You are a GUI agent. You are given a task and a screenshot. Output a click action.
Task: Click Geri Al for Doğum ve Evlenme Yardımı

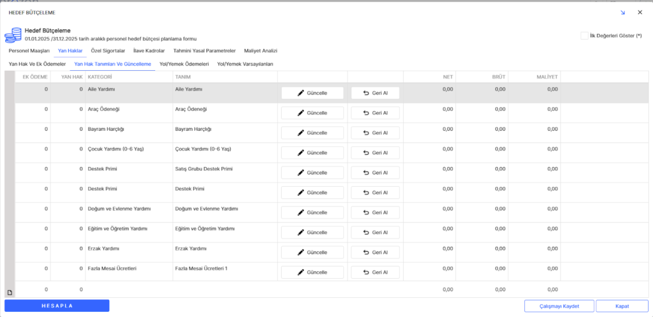click(375, 212)
